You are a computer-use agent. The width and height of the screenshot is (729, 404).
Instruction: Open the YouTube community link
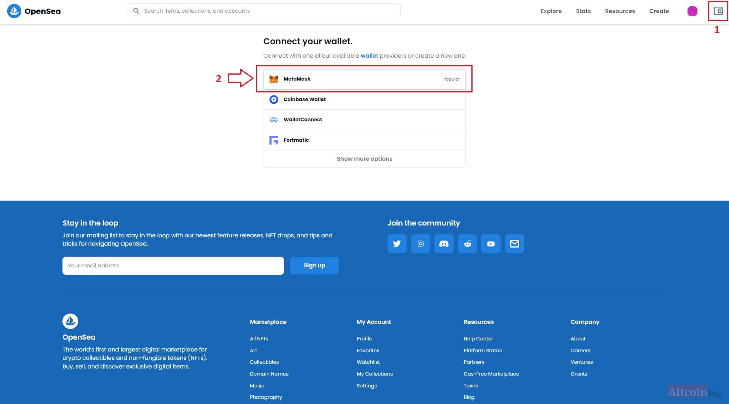(x=491, y=244)
